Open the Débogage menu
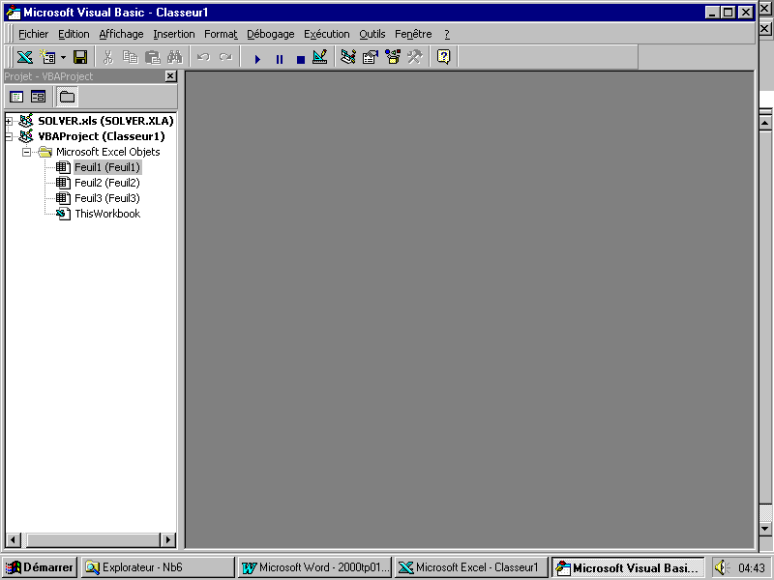 pos(271,34)
